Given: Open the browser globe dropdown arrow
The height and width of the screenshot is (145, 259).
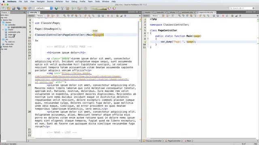Looking at the screenshot, I should pyautogui.click(x=59, y=8).
